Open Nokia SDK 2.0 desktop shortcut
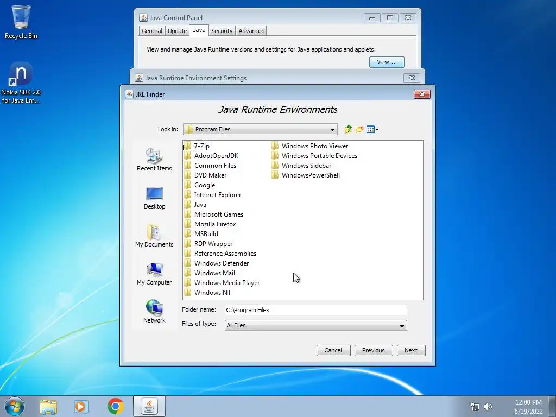This screenshot has width=556, height=417. [21, 83]
